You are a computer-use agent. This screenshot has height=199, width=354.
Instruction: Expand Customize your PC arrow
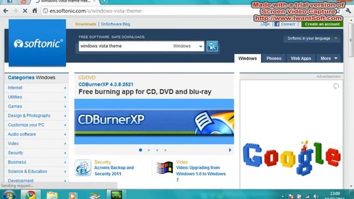[65, 125]
